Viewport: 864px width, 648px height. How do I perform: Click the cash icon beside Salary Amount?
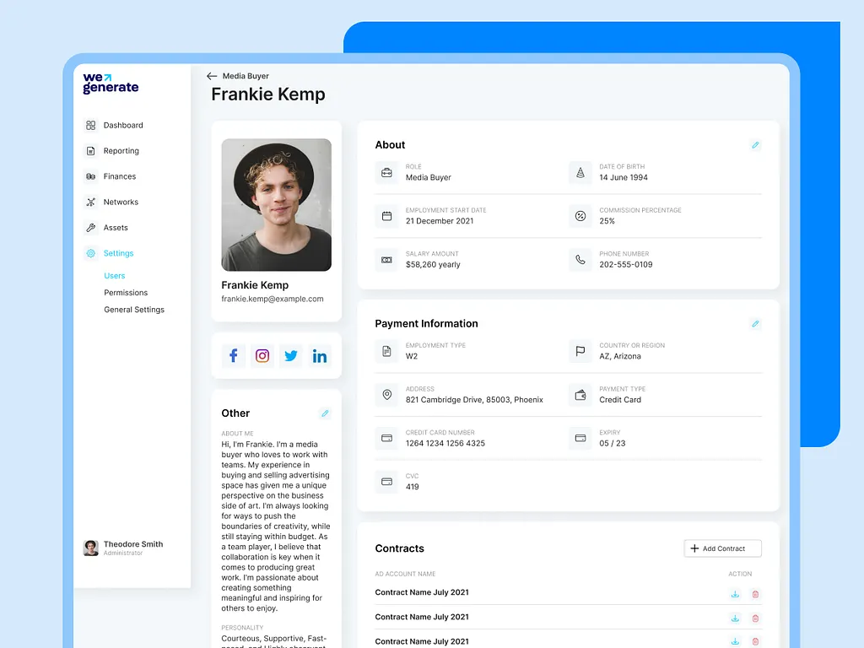[386, 260]
